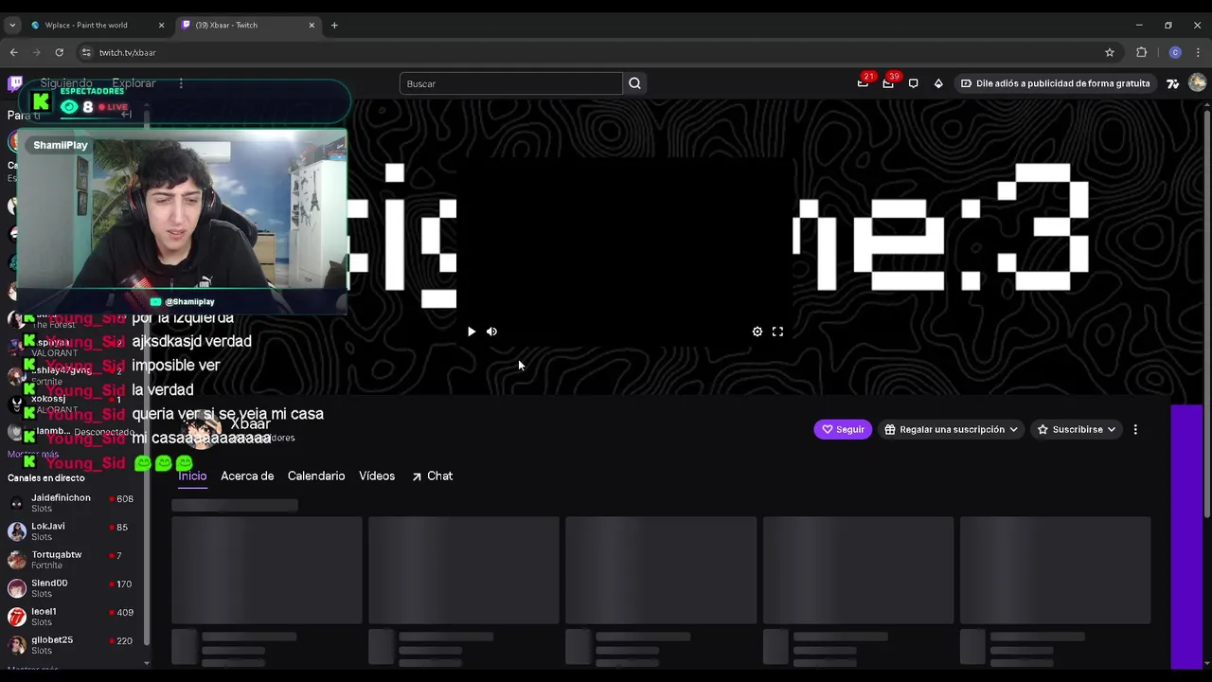Click Dile adiós a publicidad button
1212x682 pixels.
click(x=1056, y=83)
